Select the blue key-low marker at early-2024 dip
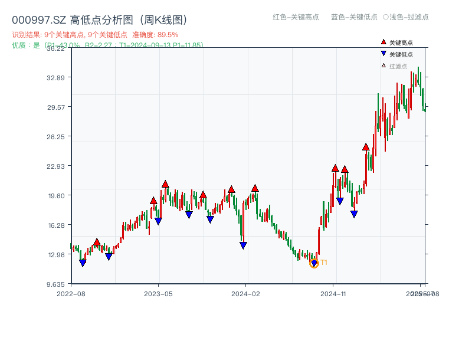Image resolution: width=472 pixels, height=354 pixels. pos(243,245)
